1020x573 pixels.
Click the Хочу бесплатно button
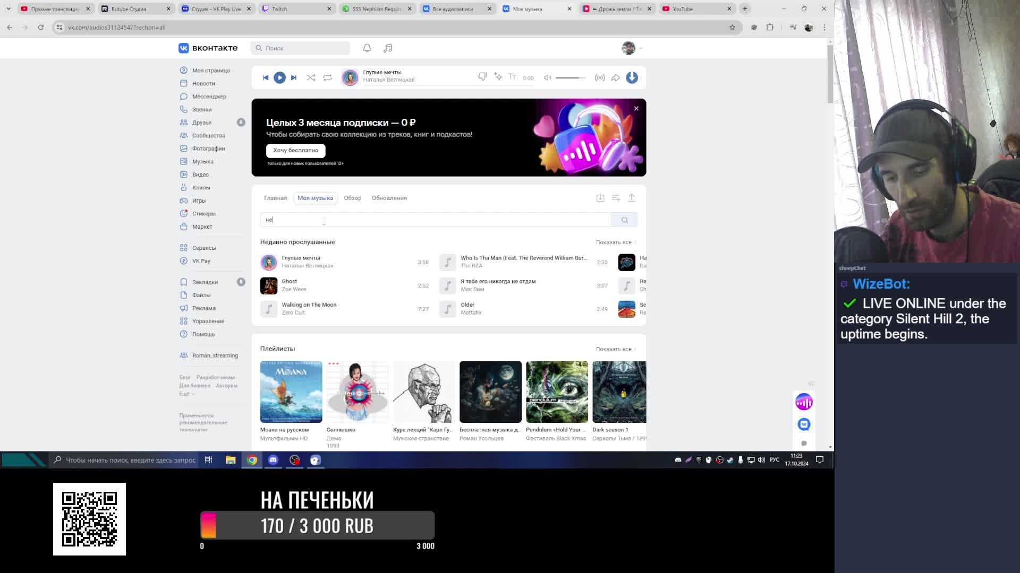(295, 151)
